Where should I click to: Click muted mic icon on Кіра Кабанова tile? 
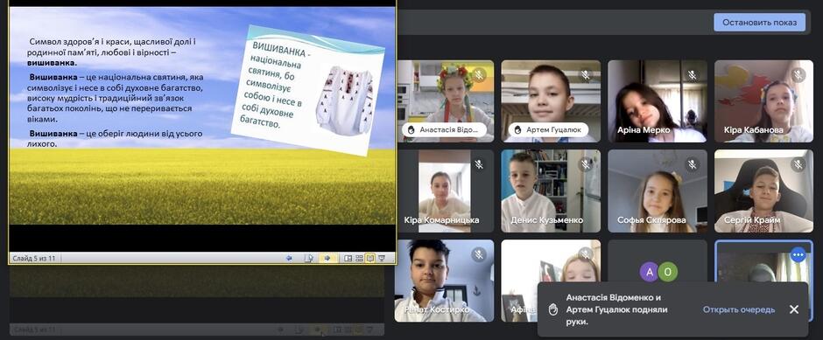click(x=798, y=74)
